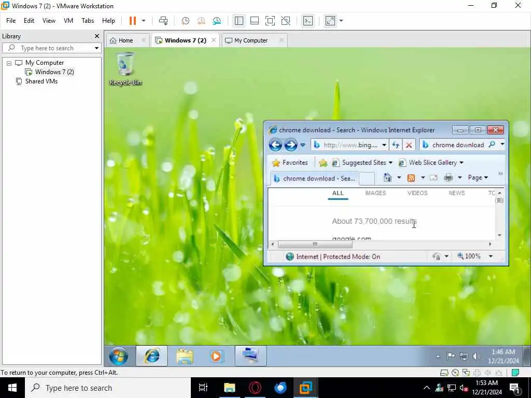Suspend the VM with the orange pause icon
Screen dimensions: 531x398
point(132,21)
